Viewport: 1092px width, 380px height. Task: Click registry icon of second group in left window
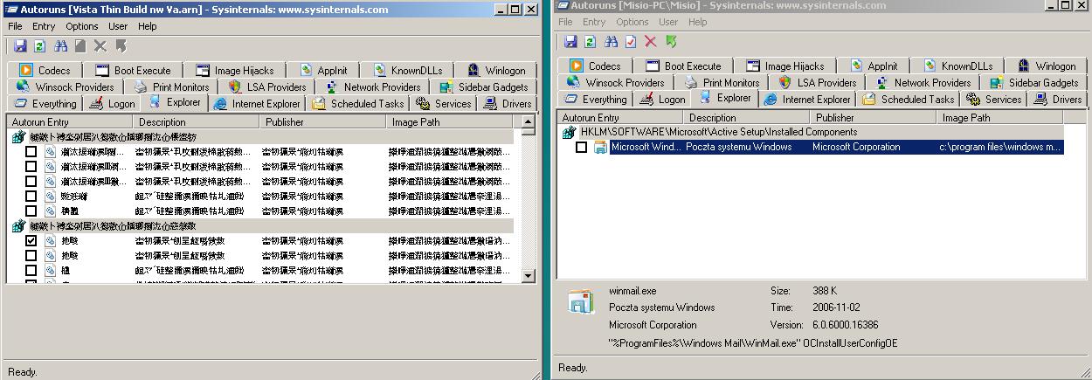pos(19,226)
